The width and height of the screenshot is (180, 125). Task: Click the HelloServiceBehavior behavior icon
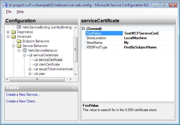[24, 50]
